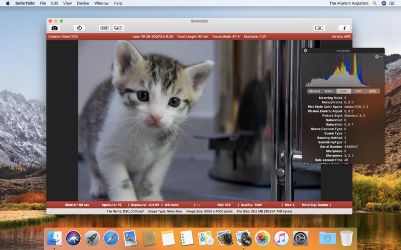Change the WB: Auto white balance dropdown

point(180,205)
